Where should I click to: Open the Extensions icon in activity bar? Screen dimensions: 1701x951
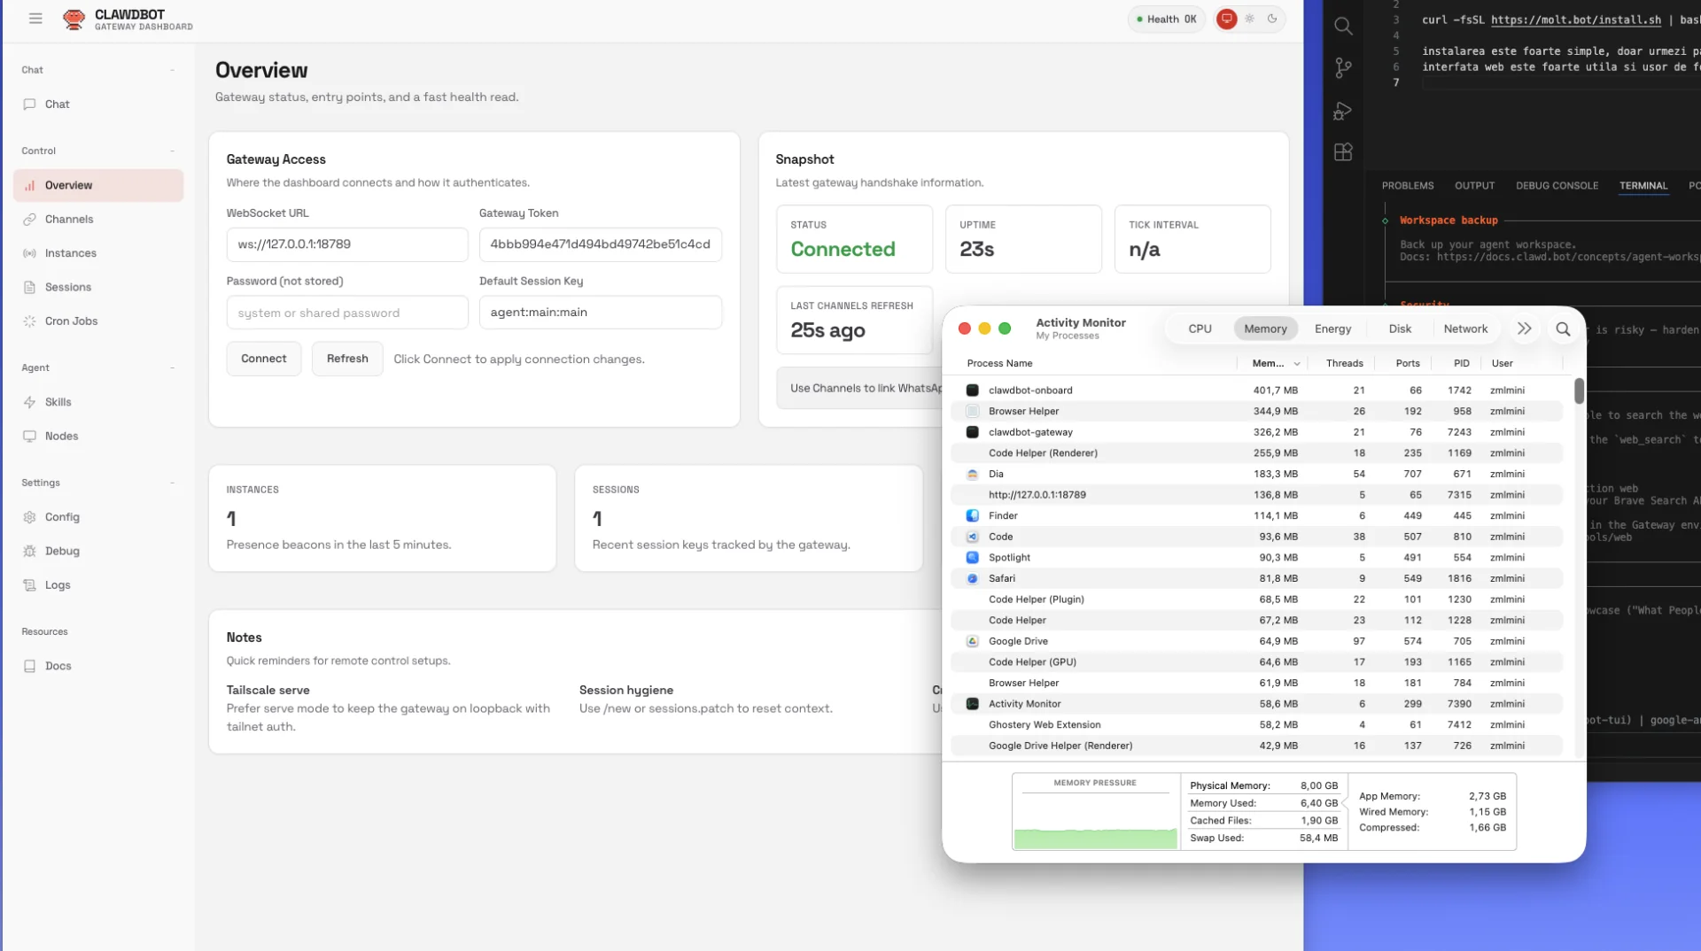point(1343,152)
